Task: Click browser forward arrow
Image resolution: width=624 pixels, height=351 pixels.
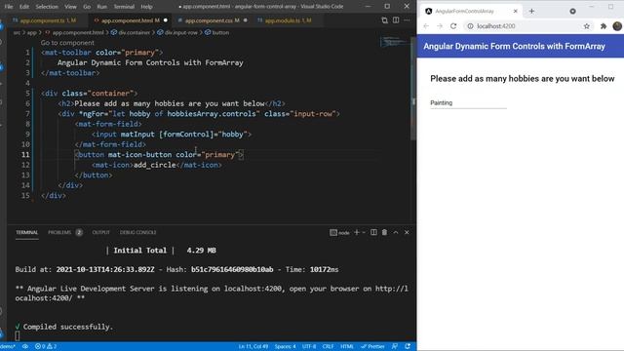Action: (x=440, y=26)
